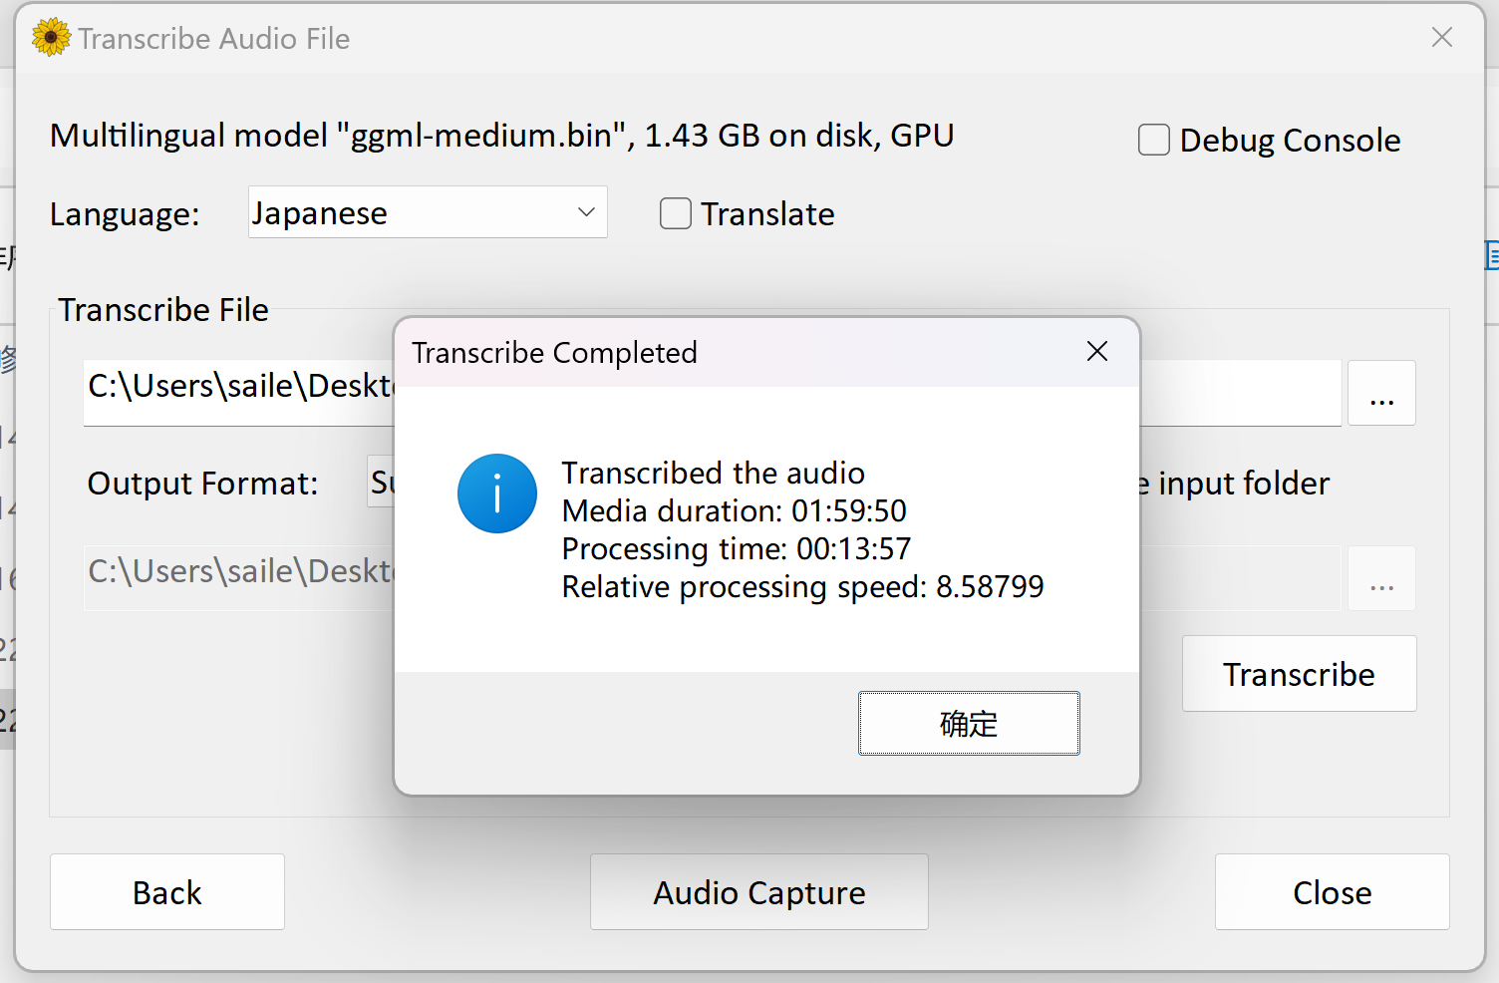Confirm the dialog with the 确定 button

pyautogui.click(x=969, y=723)
